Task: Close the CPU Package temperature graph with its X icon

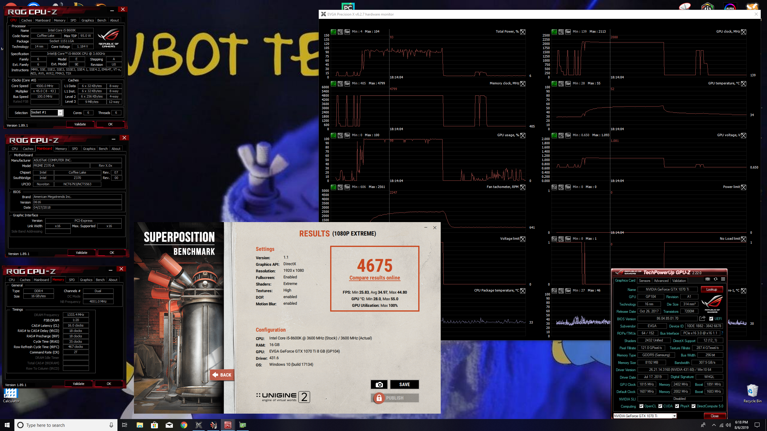Action: (x=523, y=291)
